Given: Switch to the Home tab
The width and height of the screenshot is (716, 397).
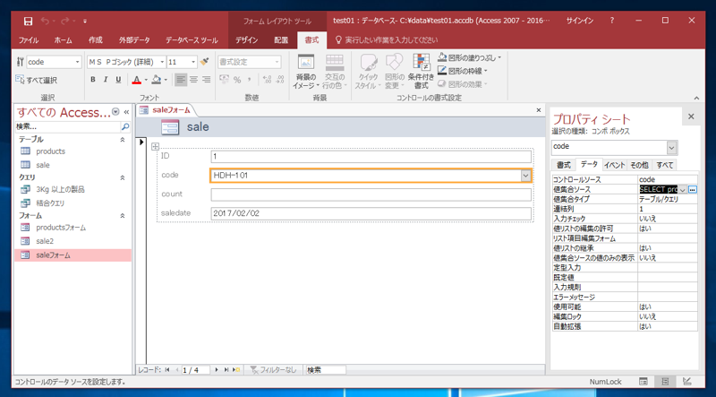Looking at the screenshot, I should point(63,40).
